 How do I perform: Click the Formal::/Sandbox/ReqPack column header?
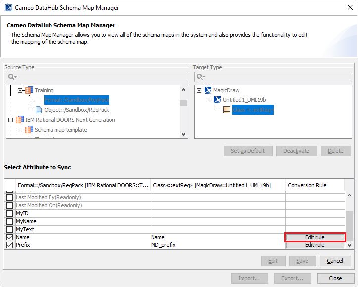pyautogui.click(x=83, y=185)
